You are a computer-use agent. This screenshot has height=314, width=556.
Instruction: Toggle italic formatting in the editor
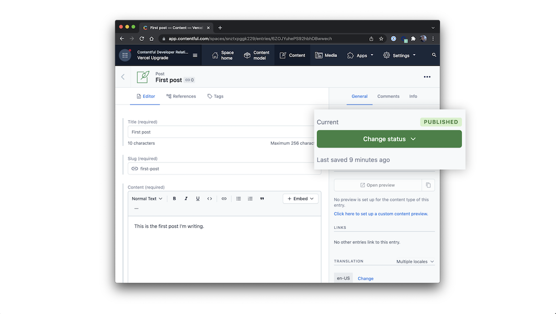(x=186, y=199)
